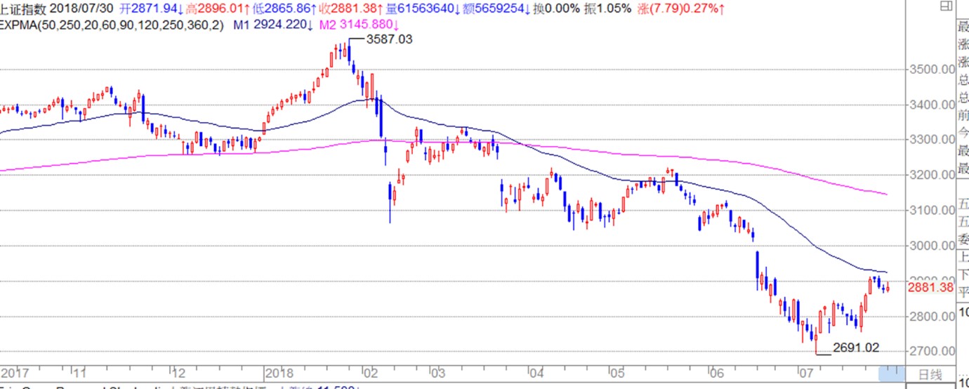
Task: Open the 日线 period selector
Action: (930, 373)
